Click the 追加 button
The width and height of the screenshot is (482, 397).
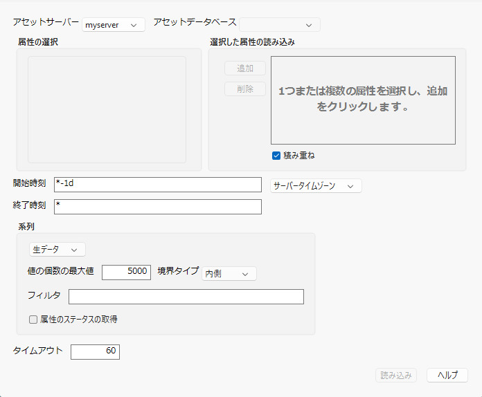click(x=245, y=68)
